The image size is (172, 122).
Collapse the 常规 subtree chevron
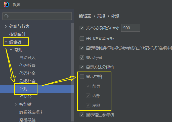(x=11, y=50)
